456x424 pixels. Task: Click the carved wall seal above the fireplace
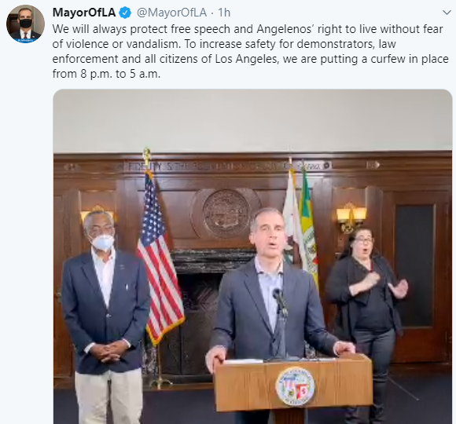[226, 214]
